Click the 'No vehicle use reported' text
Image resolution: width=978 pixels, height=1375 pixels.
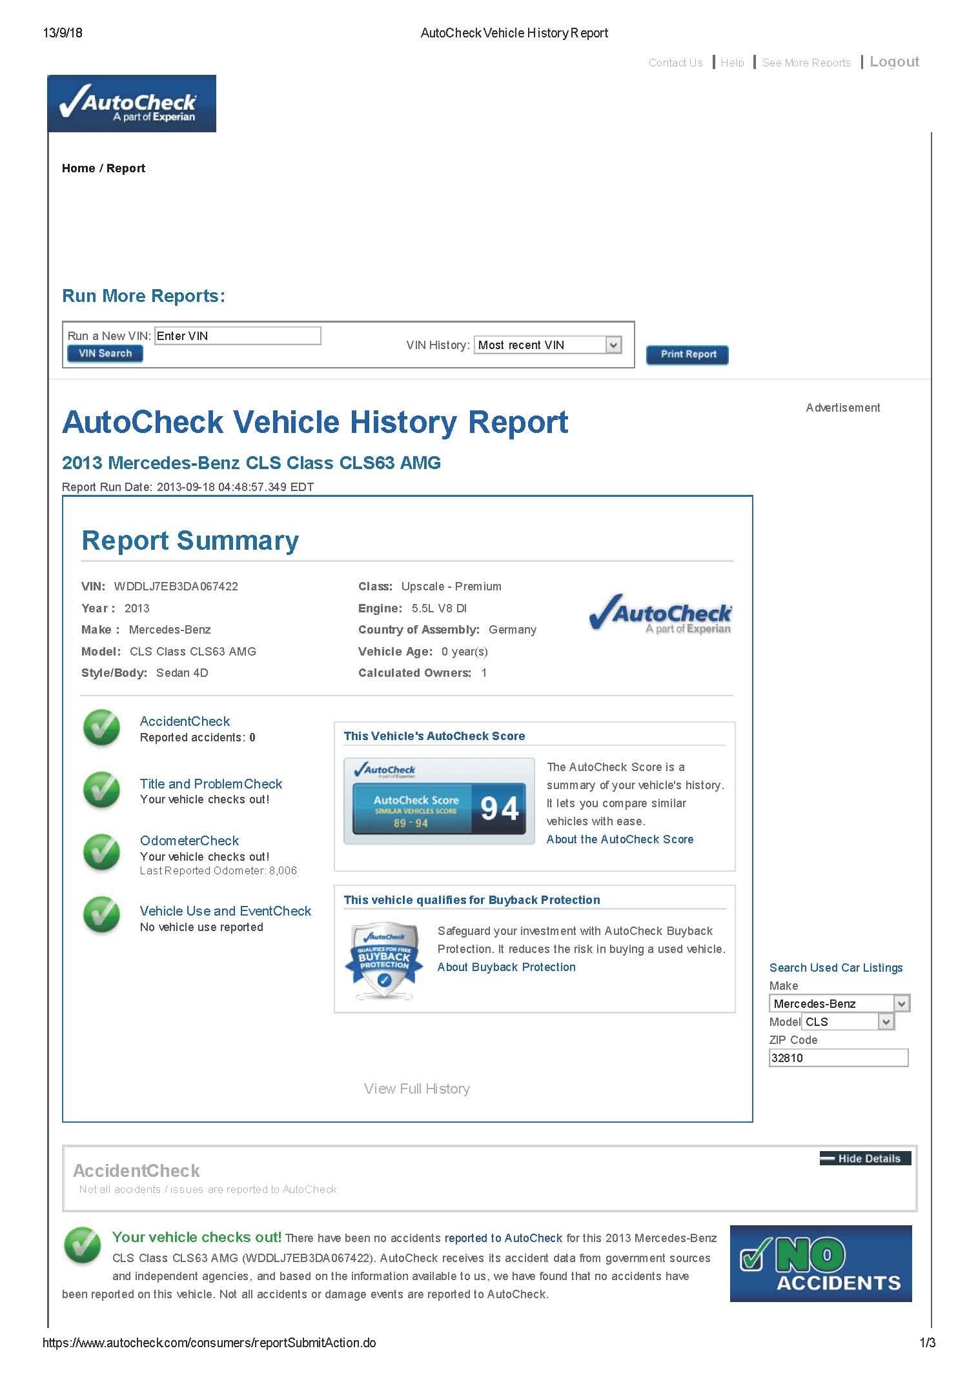click(201, 927)
